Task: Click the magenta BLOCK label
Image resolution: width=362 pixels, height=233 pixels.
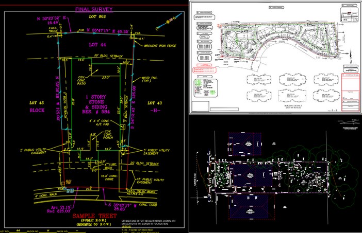Action: coord(37,110)
